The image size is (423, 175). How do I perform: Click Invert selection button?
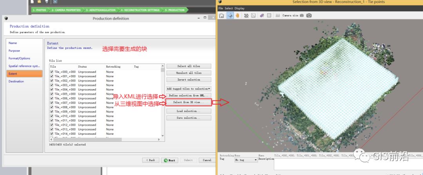click(189, 80)
